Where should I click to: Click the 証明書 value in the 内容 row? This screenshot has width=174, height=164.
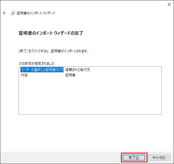[x=70, y=75]
